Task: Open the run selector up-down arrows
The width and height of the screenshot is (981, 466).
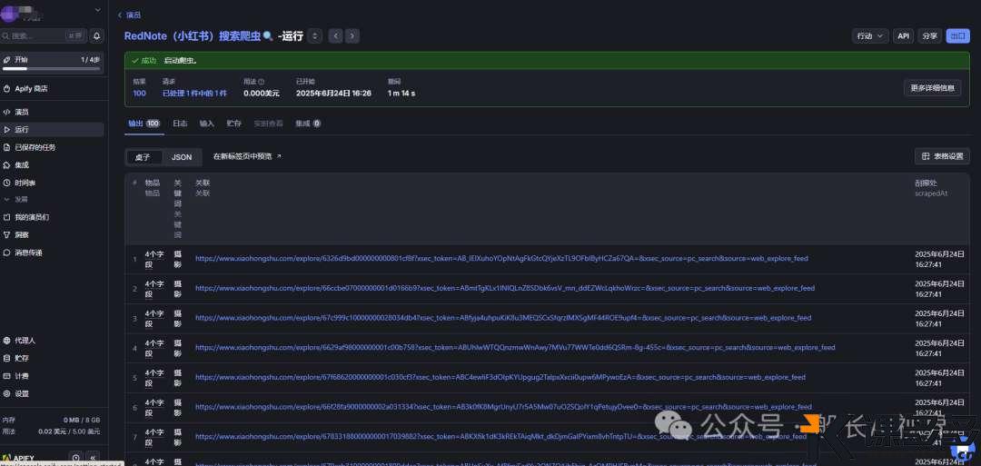Action: tap(314, 35)
